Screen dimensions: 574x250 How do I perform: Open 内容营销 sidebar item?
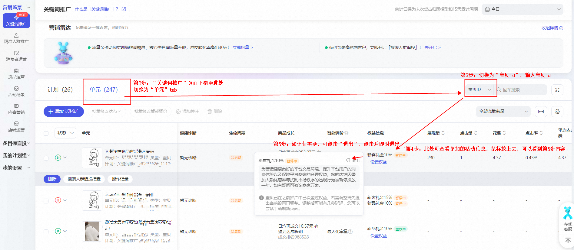pyautogui.click(x=16, y=109)
